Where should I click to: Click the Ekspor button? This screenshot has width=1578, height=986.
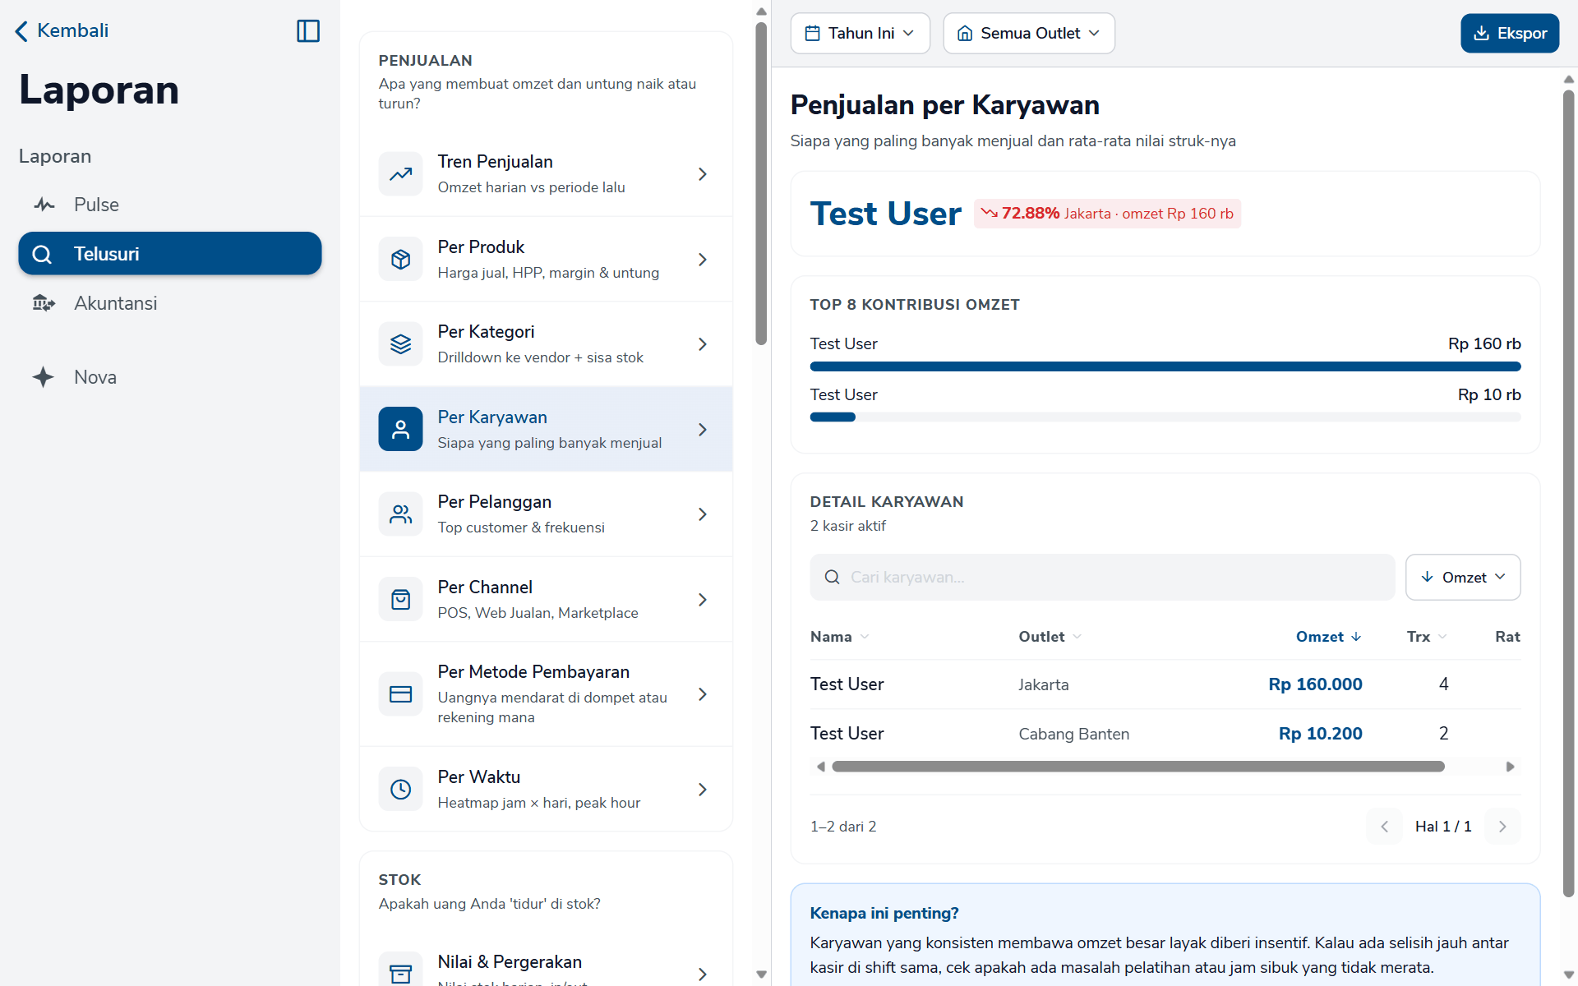pyautogui.click(x=1509, y=34)
